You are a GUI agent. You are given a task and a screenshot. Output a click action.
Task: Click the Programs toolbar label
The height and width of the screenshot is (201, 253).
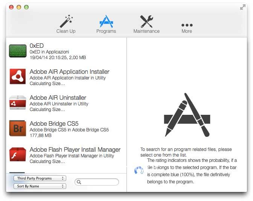point(106,31)
